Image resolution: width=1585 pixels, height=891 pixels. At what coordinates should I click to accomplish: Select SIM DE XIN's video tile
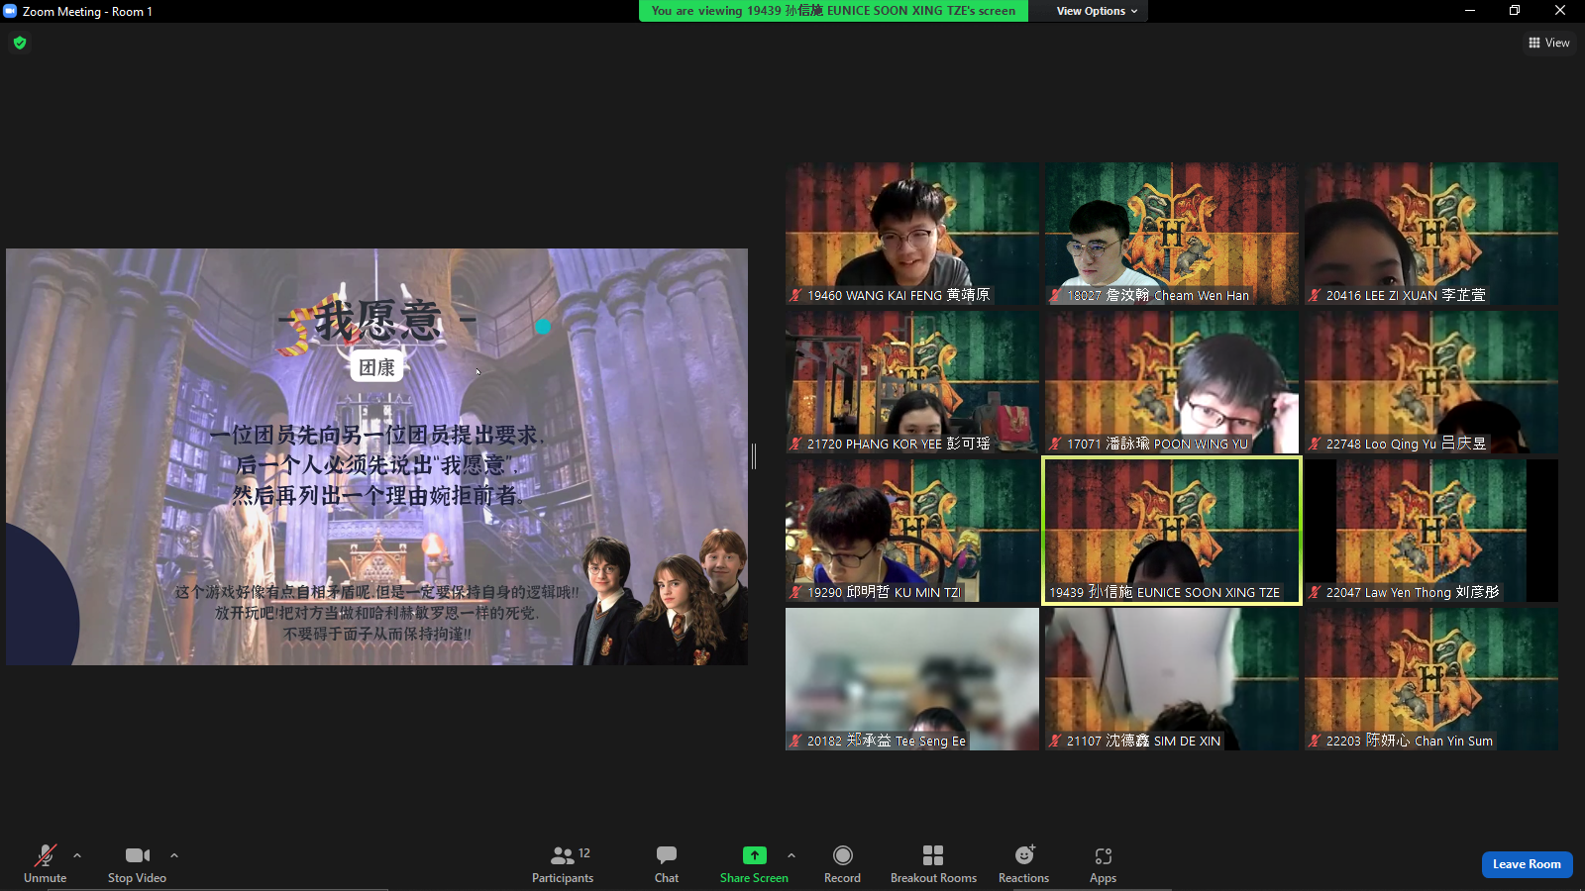pos(1172,679)
